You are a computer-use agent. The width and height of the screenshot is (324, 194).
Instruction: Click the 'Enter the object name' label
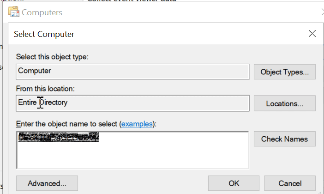[86, 124]
